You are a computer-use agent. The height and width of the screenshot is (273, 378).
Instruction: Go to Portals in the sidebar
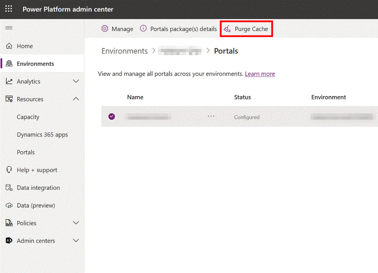26,153
